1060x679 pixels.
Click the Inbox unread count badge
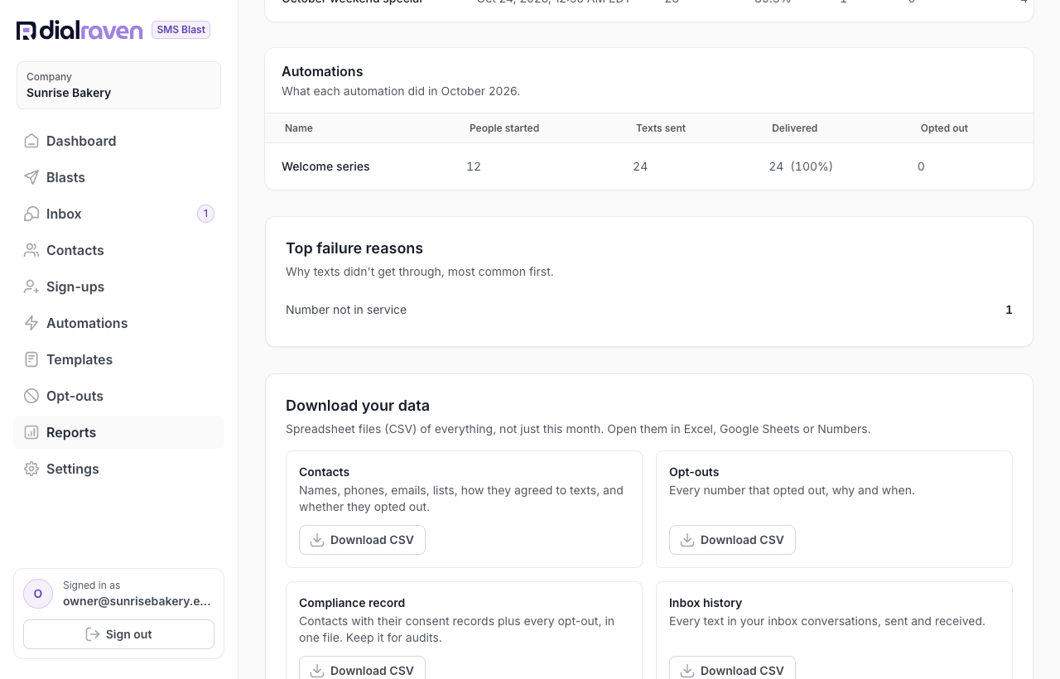point(205,214)
